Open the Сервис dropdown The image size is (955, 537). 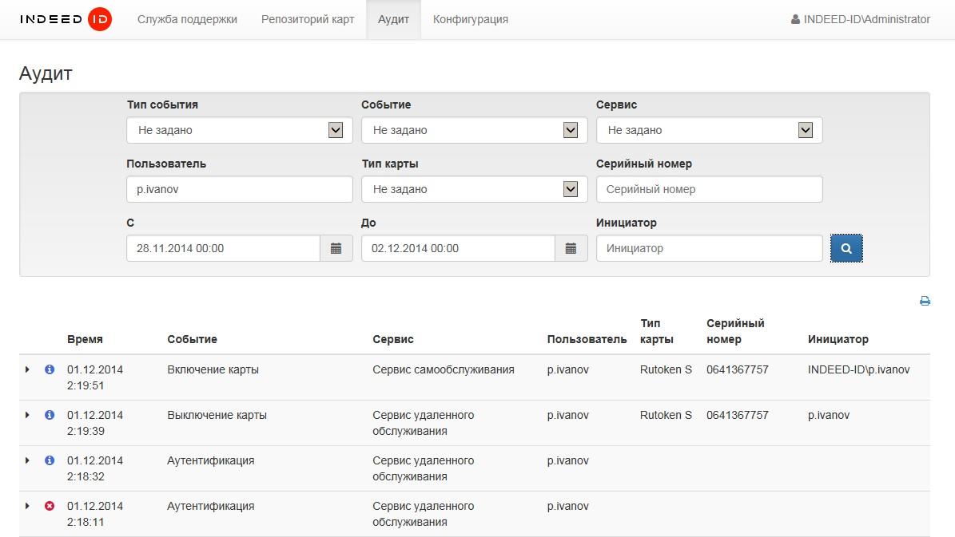[x=709, y=130]
